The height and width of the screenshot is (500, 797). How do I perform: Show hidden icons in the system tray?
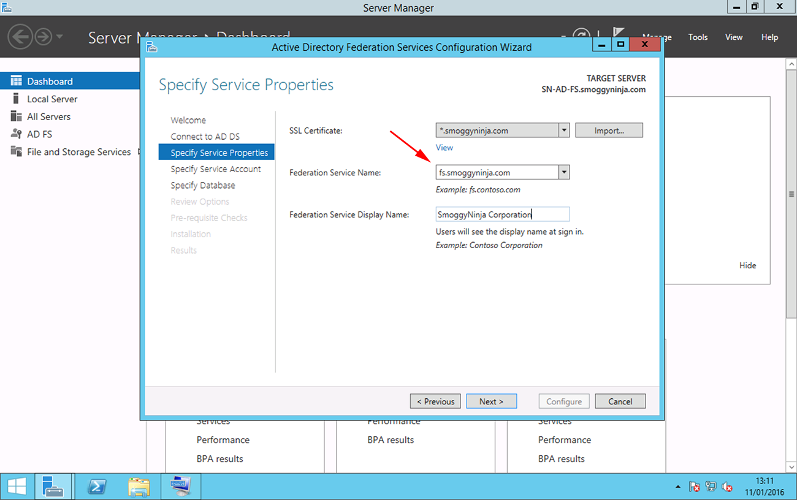coord(678,486)
